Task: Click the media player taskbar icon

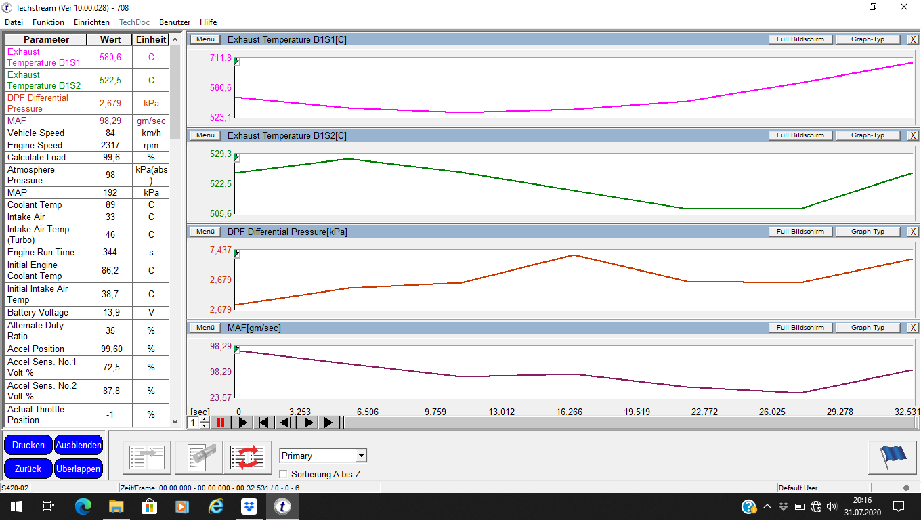Action: 183,506
